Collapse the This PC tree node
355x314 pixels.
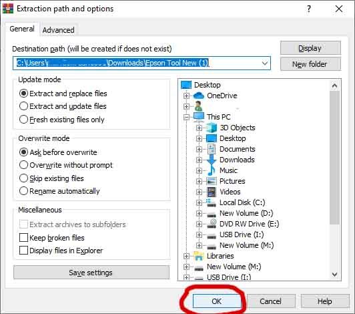click(x=186, y=117)
